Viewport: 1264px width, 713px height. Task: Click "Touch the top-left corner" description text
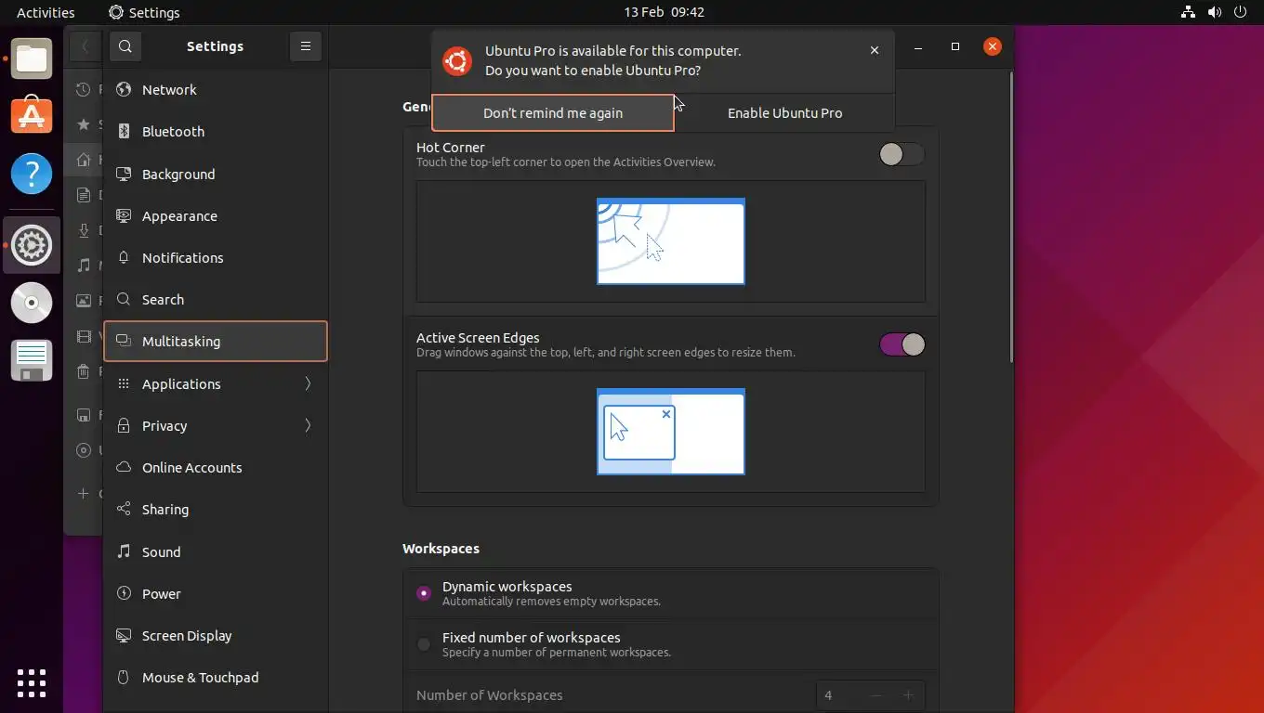pyautogui.click(x=565, y=162)
